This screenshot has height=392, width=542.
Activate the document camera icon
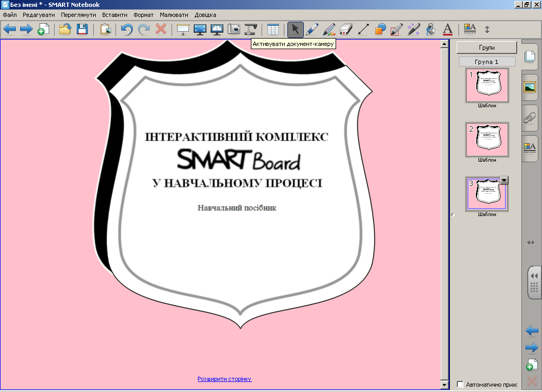tap(250, 30)
